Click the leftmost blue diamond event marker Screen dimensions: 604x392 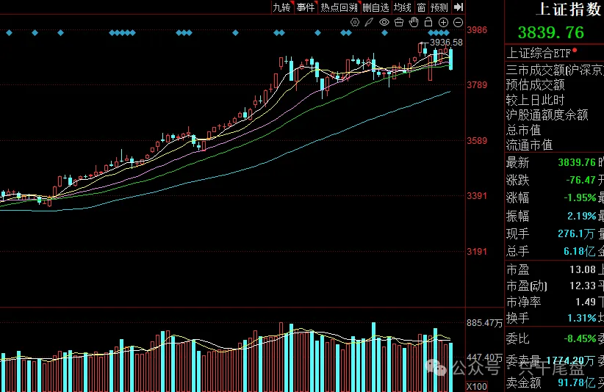(9, 33)
